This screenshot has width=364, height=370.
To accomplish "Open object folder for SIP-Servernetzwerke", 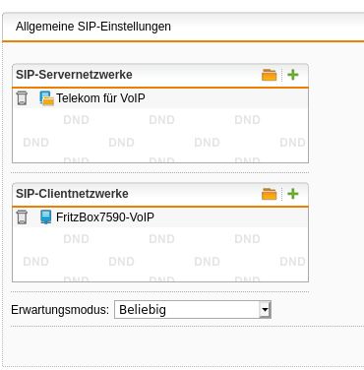I will pyautogui.click(x=269, y=75).
